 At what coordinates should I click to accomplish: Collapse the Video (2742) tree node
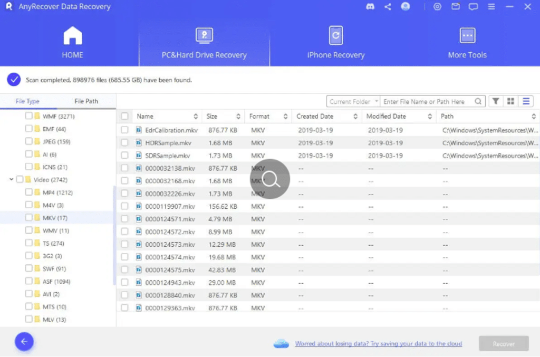tap(11, 179)
